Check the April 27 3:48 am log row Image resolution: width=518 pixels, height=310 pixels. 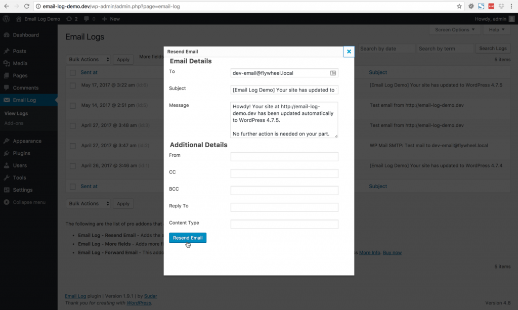coord(73,126)
